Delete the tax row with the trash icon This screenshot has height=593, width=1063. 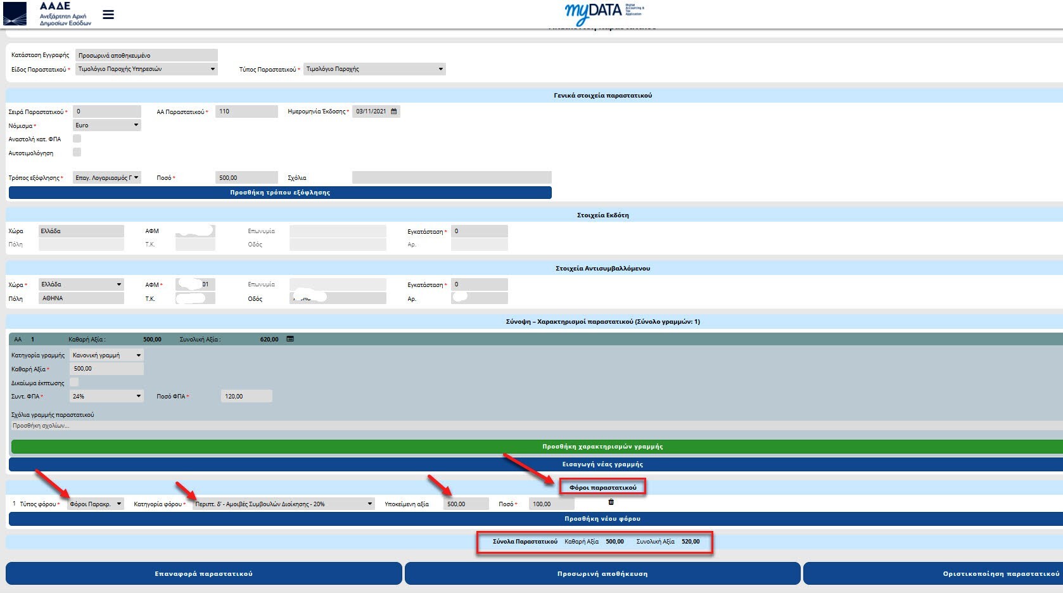point(611,502)
